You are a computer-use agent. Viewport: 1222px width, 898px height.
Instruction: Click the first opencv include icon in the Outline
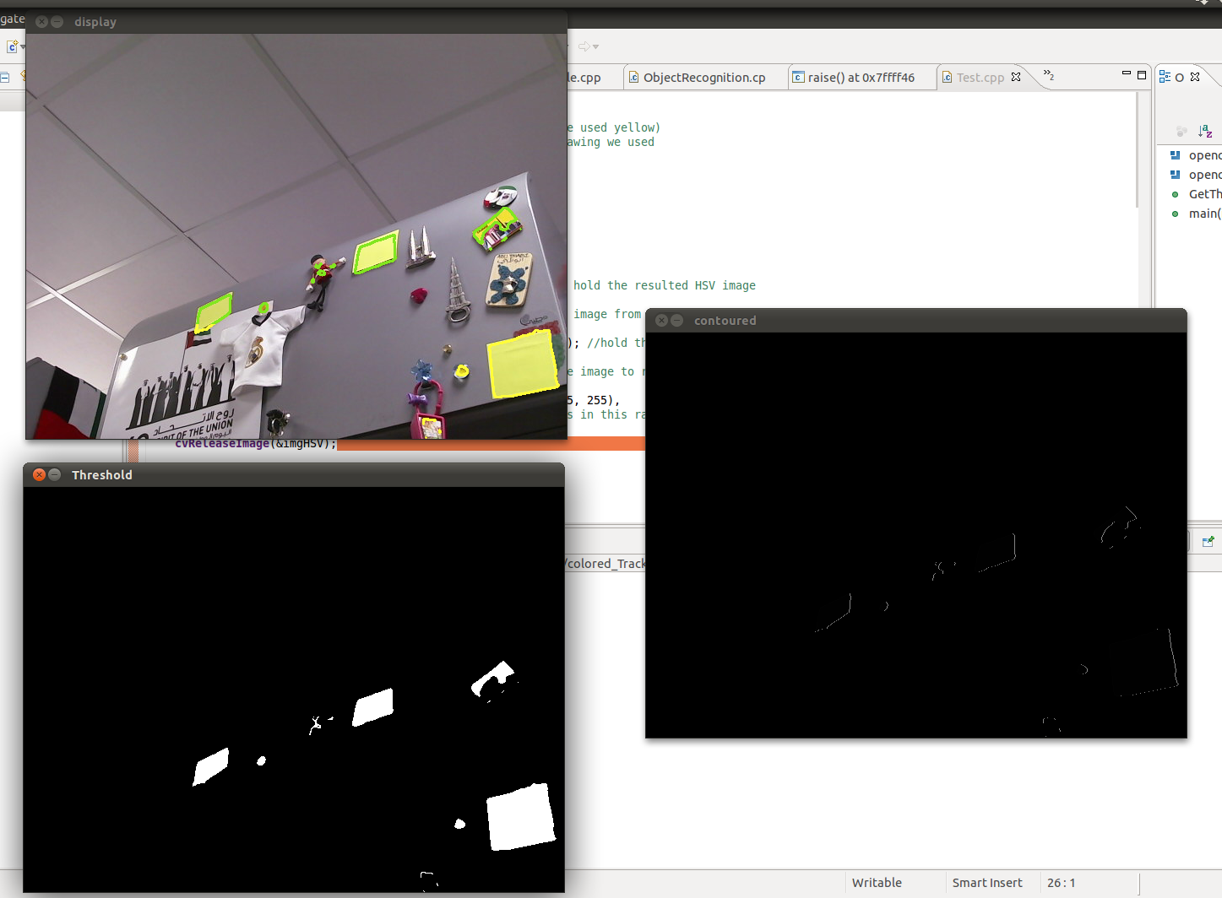(x=1176, y=154)
